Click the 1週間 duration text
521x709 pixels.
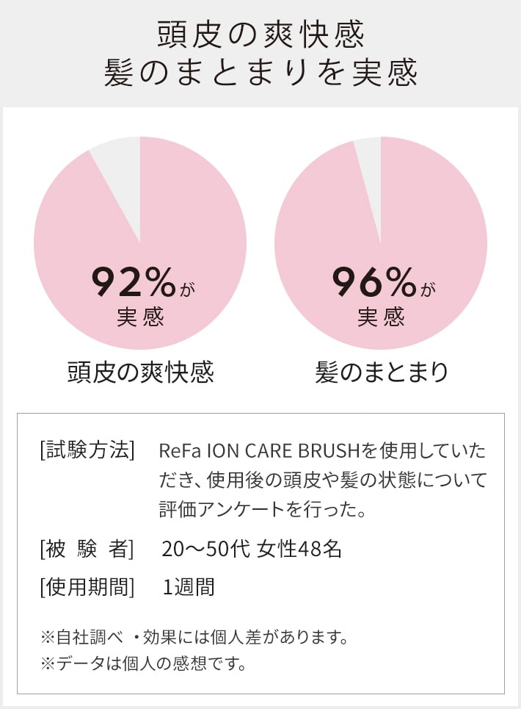189,587
